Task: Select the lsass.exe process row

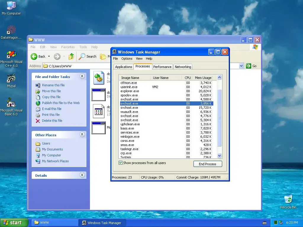Action: [166, 128]
